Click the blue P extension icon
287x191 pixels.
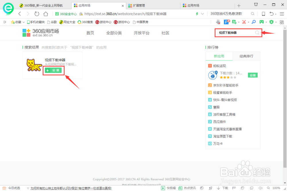pos(227,22)
